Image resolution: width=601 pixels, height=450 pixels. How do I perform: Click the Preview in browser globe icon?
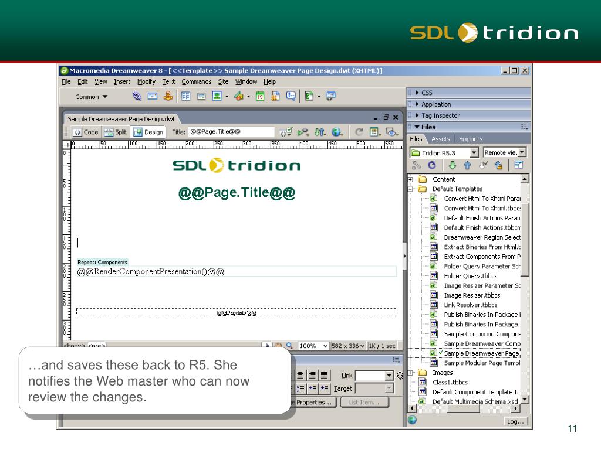(336, 132)
